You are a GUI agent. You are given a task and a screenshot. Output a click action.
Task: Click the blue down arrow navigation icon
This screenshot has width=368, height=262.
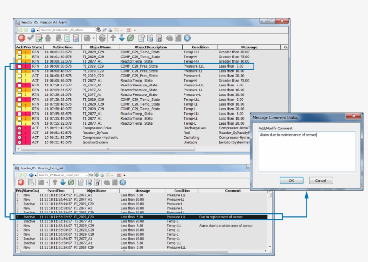click(121, 38)
